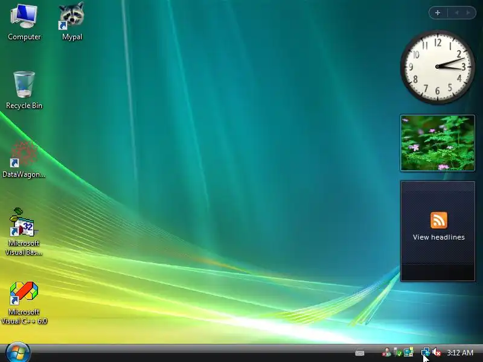Click the 3:12 AM taskbar clock
The image size is (483, 362).
pos(460,352)
